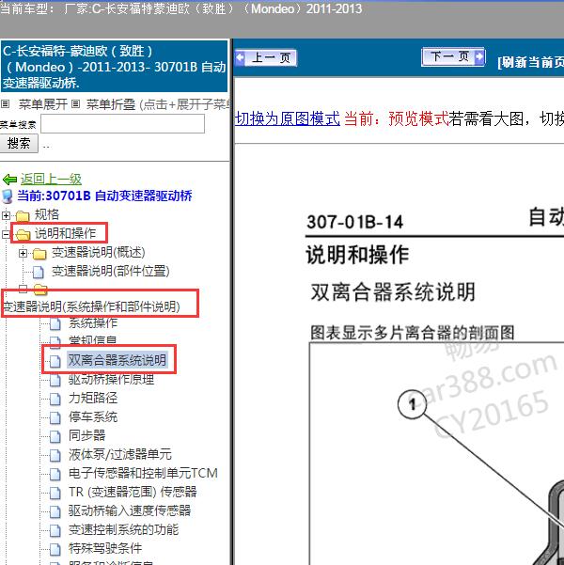Click page icon beside 力矩路径
Image resolution: width=564 pixels, height=565 pixels.
pos(55,399)
